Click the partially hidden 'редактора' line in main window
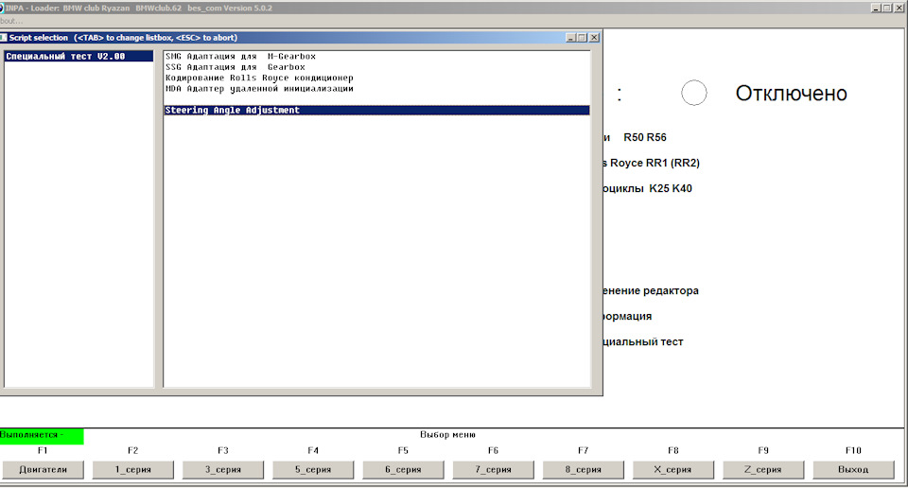 pos(651,290)
